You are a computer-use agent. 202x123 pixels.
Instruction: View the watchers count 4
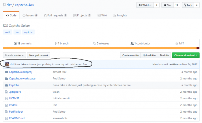pyautogui.click(x=156, y=5)
